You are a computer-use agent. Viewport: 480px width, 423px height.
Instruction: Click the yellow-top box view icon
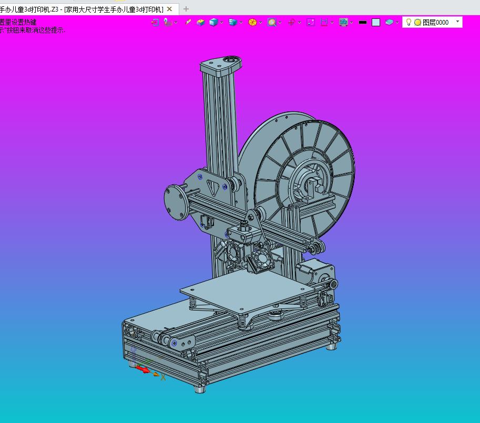(x=200, y=22)
